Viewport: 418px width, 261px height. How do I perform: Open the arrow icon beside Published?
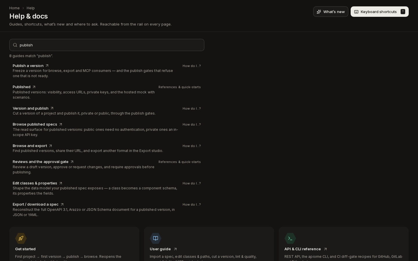[34, 87]
